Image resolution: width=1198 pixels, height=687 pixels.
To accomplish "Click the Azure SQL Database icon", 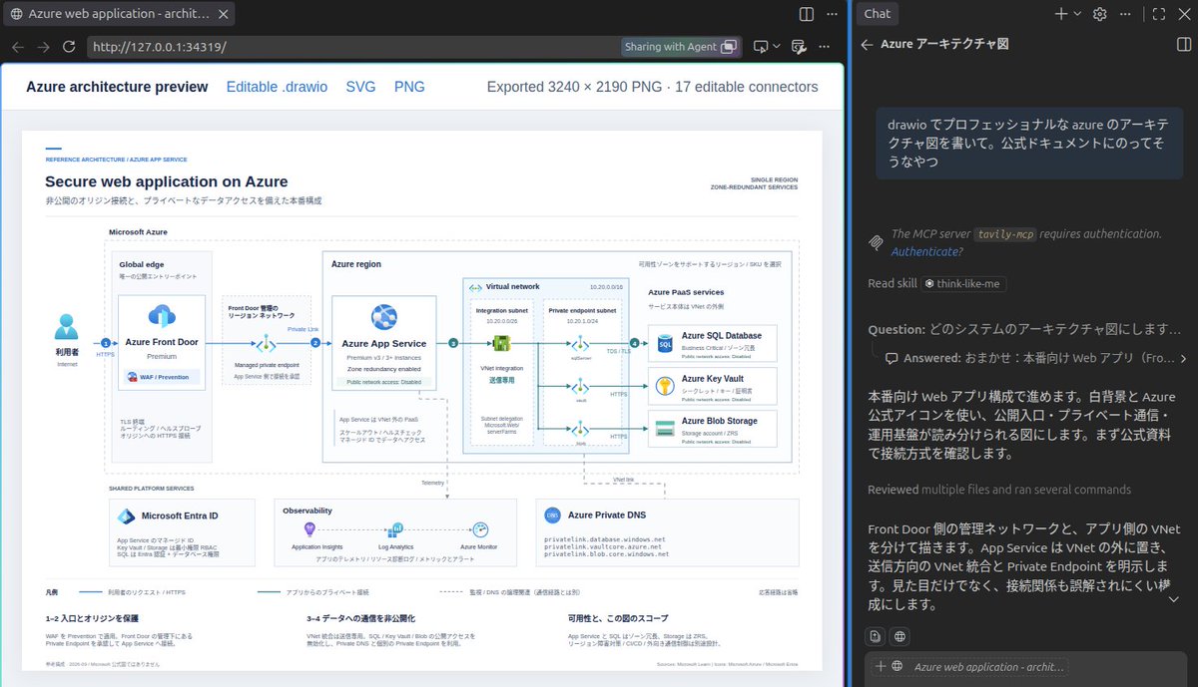I will pyautogui.click(x=664, y=345).
